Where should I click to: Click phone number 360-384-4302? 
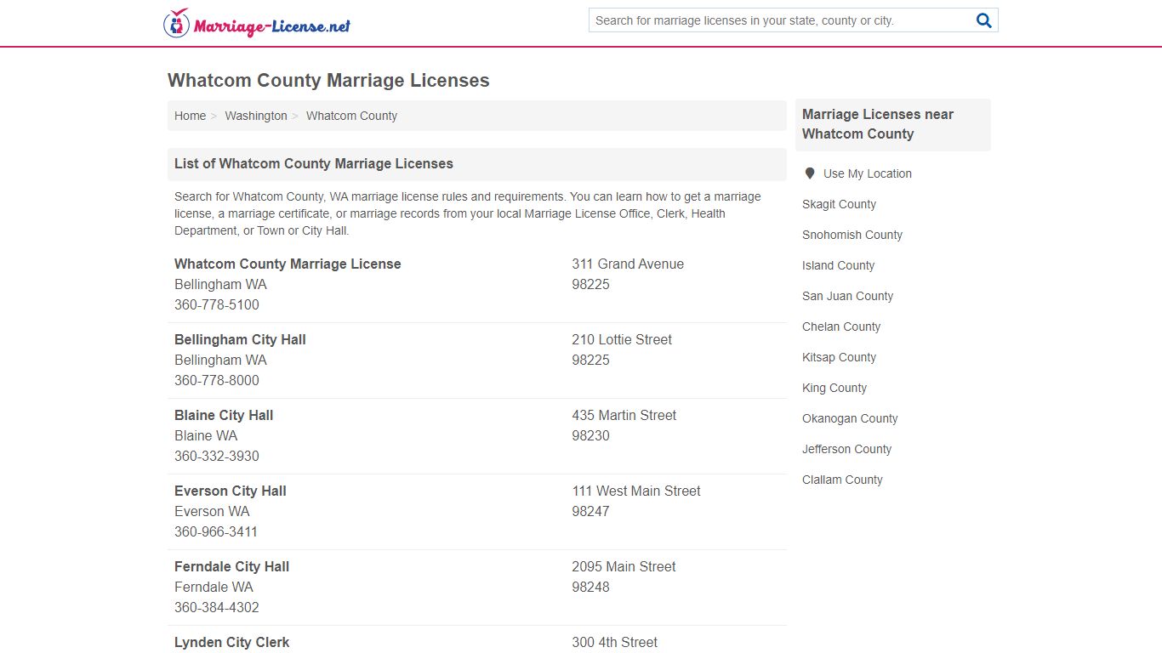point(217,607)
